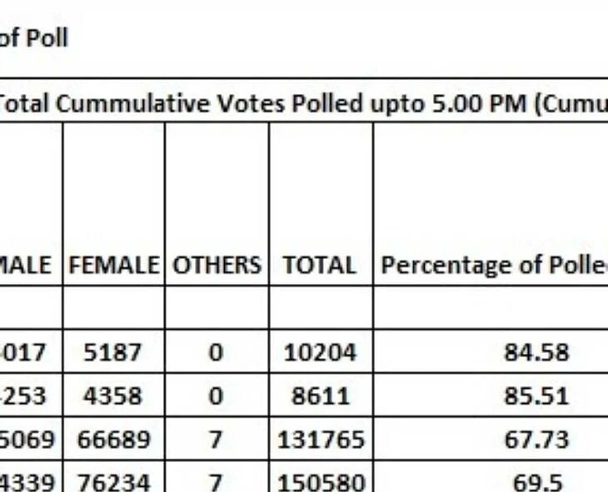Select the Percentage of Polled header cell
The height and width of the screenshot is (492, 608).
coord(493,266)
